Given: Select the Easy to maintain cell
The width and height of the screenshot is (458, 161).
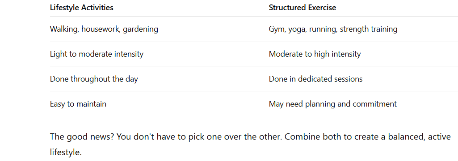Looking at the screenshot, I should pyautogui.click(x=78, y=104).
